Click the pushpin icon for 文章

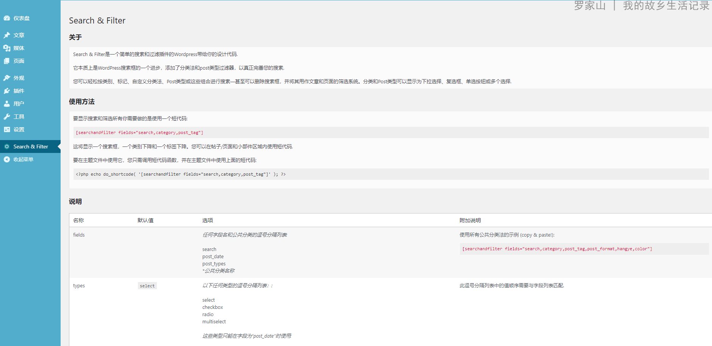tap(7, 35)
